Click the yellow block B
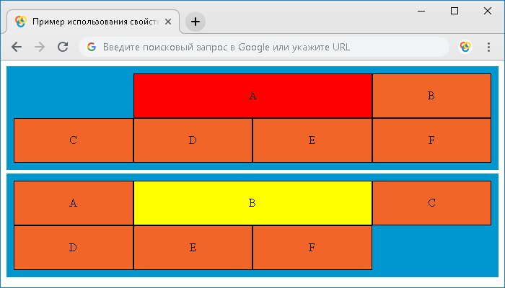The width and height of the screenshot is (505, 288). 252,203
